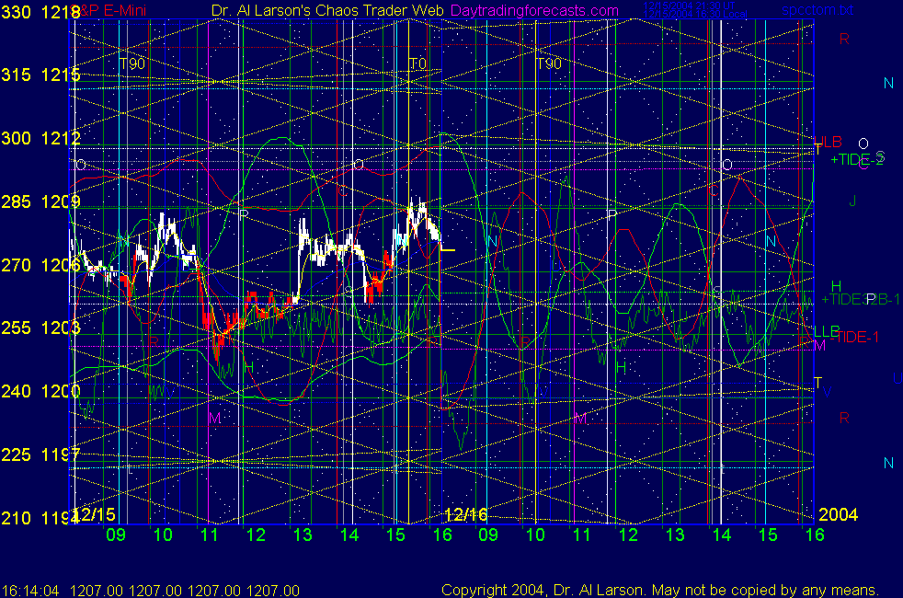Click the "+TIDE-2" green legend label
903x598 pixels.
(856, 159)
